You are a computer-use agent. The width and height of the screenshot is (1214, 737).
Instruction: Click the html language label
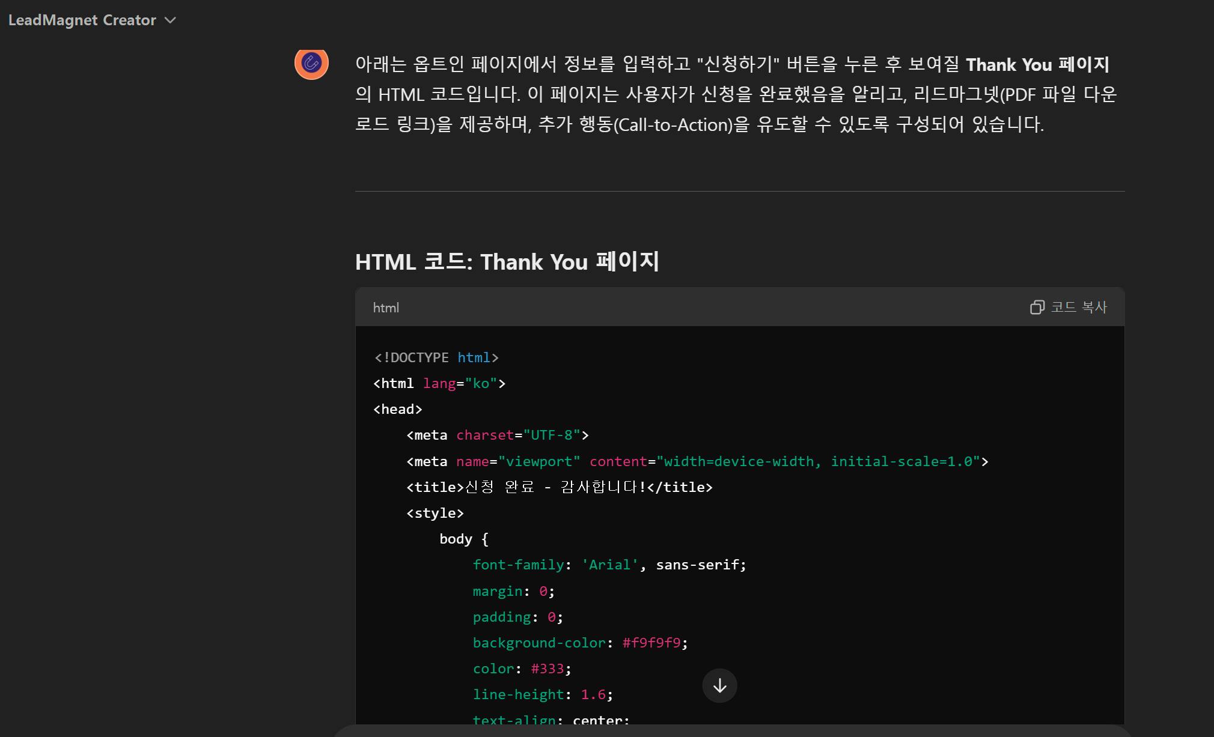pos(386,308)
